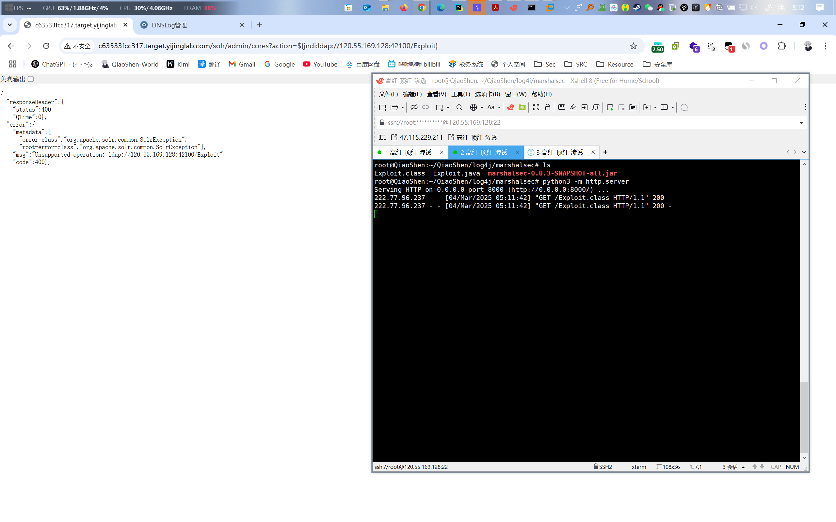The image size is (836, 522).
Task: Expand the session tab list chevron
Action: pyautogui.click(x=804, y=152)
